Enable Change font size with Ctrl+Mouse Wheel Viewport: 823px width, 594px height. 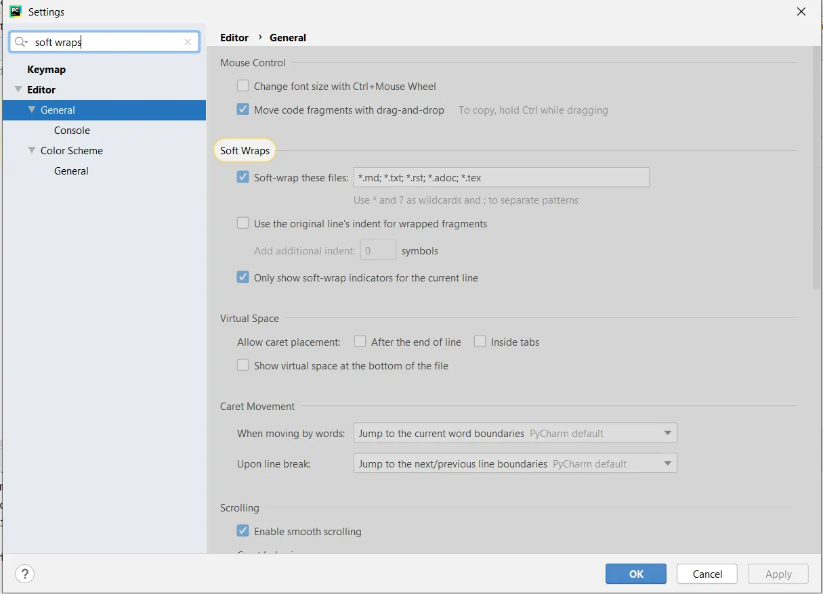pos(242,86)
